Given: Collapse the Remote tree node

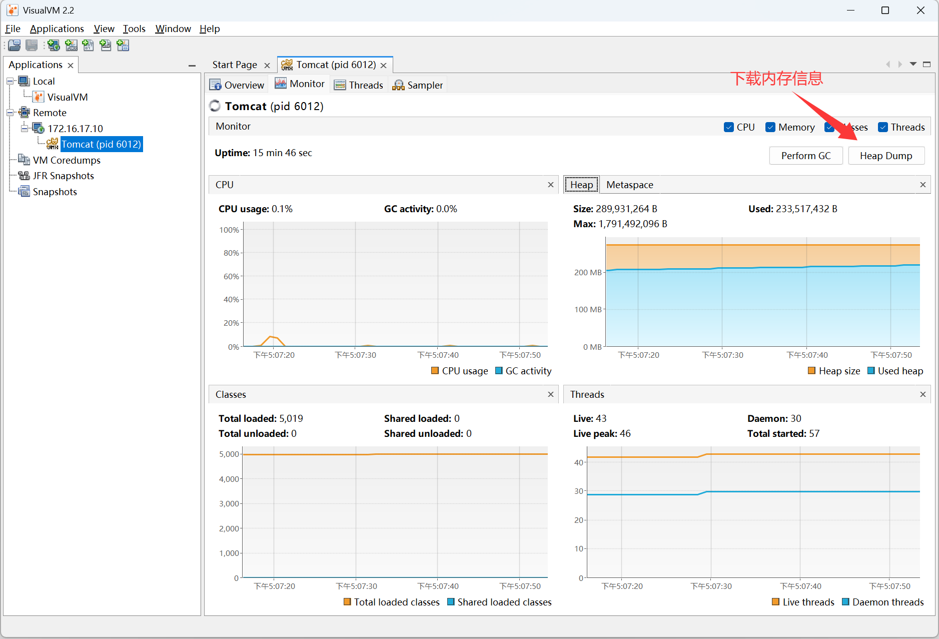Looking at the screenshot, I should 10,113.
